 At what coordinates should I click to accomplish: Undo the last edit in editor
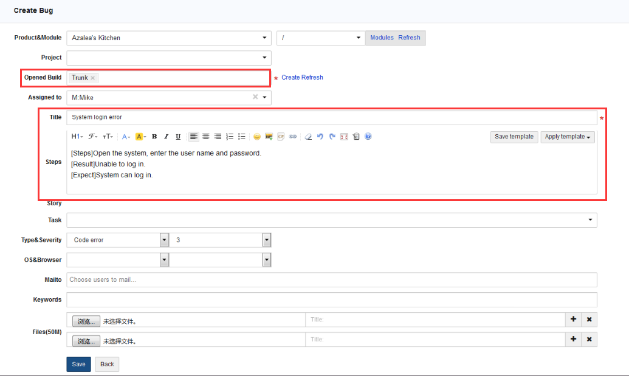pos(320,137)
